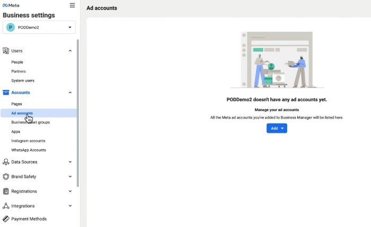371x227 pixels.
Task: Click the Users section label
Action: (17, 51)
